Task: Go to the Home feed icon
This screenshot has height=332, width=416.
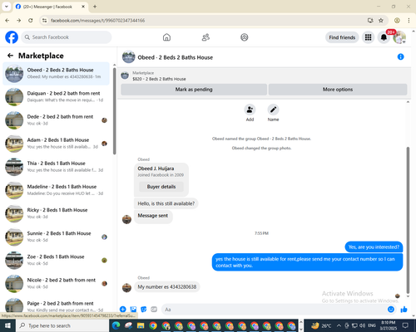Action: pos(166,37)
